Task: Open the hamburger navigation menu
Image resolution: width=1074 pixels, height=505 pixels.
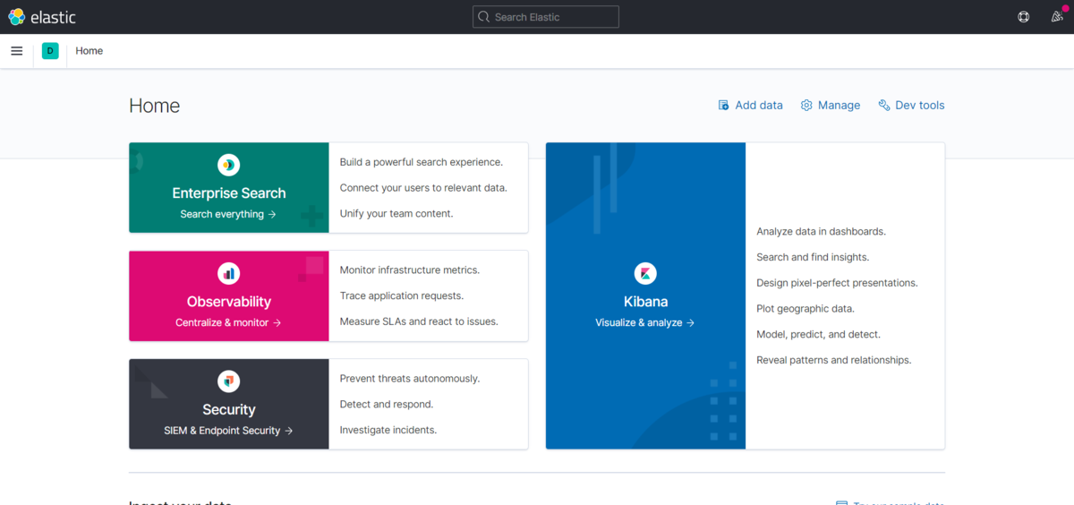Action: click(16, 51)
